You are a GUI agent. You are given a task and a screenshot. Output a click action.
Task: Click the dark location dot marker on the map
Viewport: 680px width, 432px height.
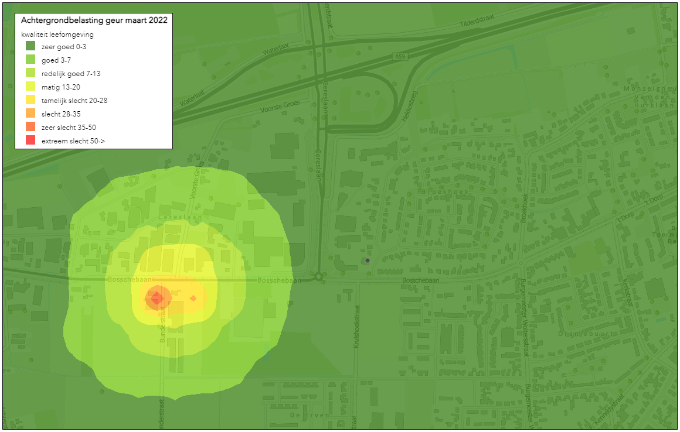click(368, 260)
